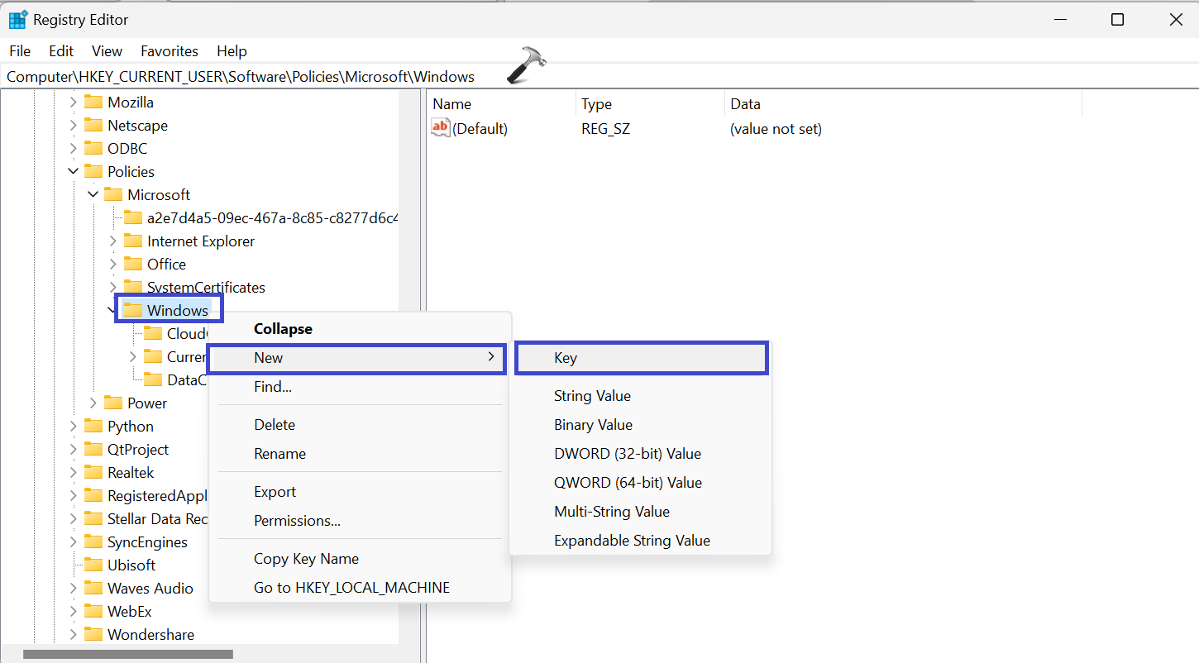Click the Registry Editor app icon in title bar

point(18,19)
